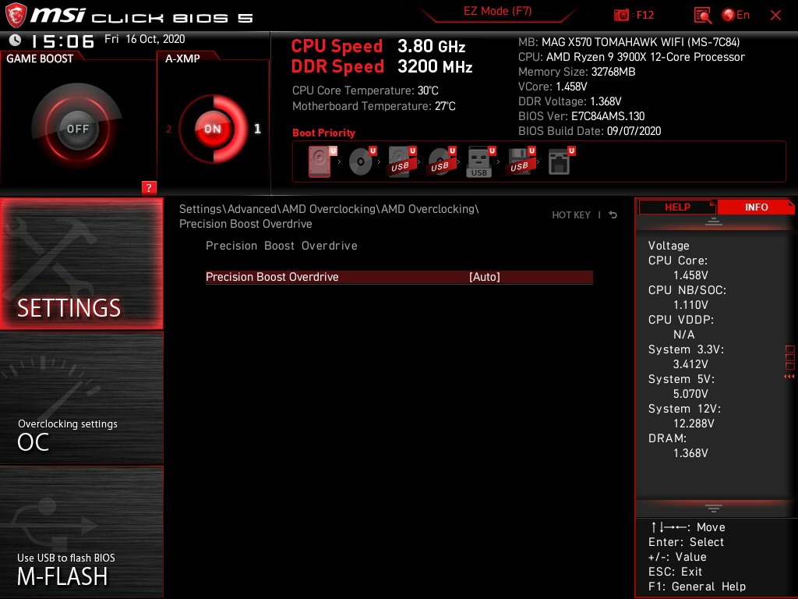The height and width of the screenshot is (599, 798).
Task: Click the MB: MAG X570 TOMAHAWK WIFI text
Action: click(x=629, y=42)
